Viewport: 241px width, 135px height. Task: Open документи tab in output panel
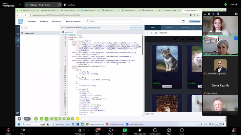tap(169, 28)
